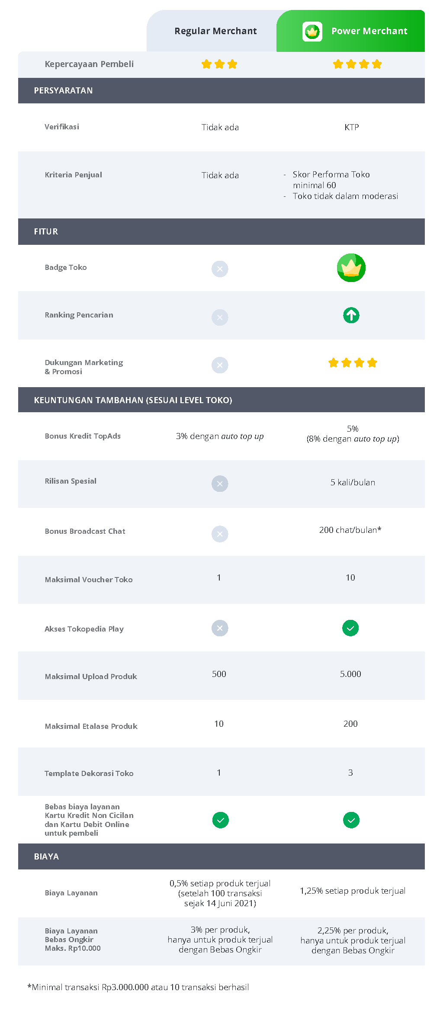Click the BIAYA section header
The height and width of the screenshot is (1023, 443).
point(221,856)
